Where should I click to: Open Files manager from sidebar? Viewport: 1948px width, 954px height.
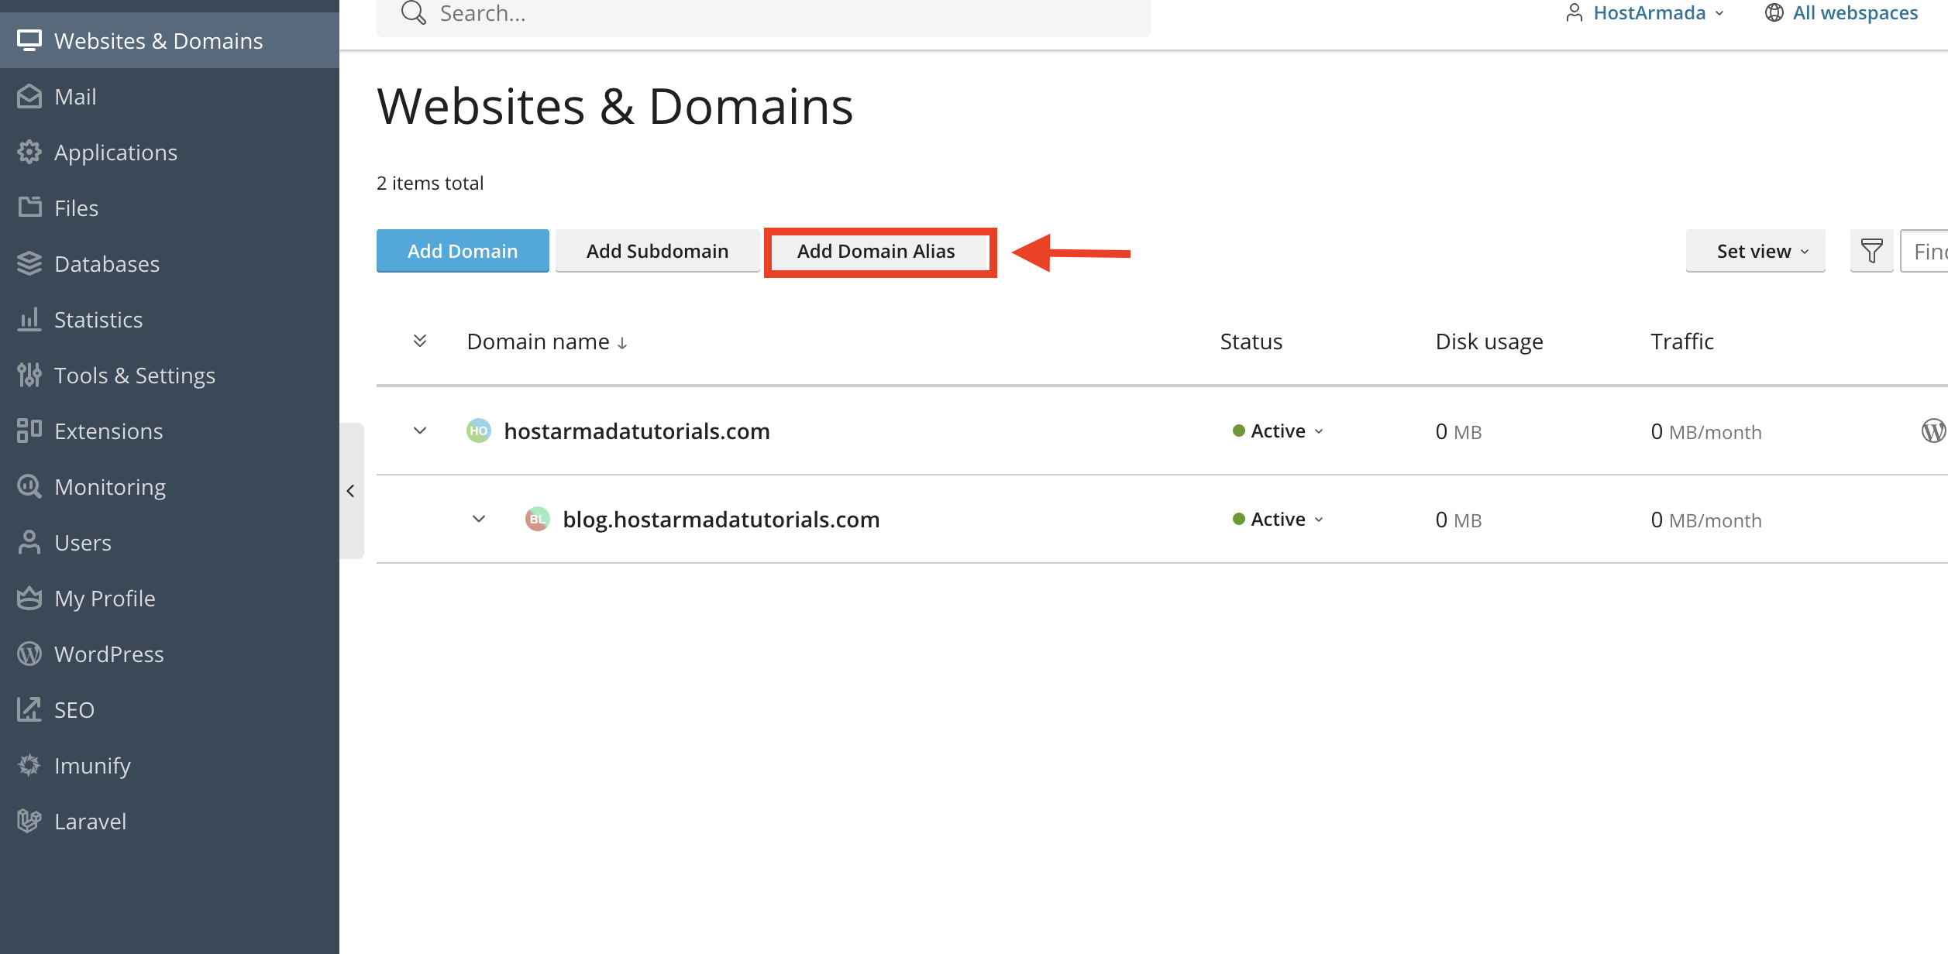click(x=170, y=208)
